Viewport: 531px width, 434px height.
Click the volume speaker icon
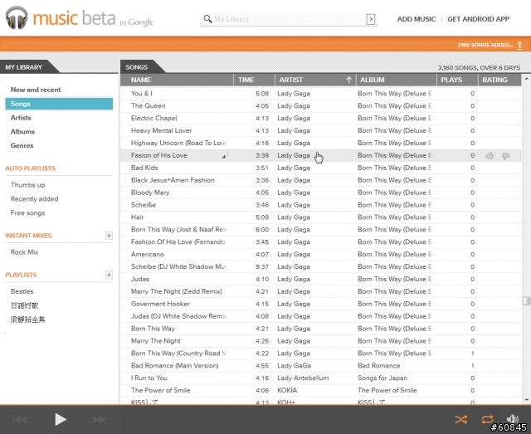click(x=513, y=419)
